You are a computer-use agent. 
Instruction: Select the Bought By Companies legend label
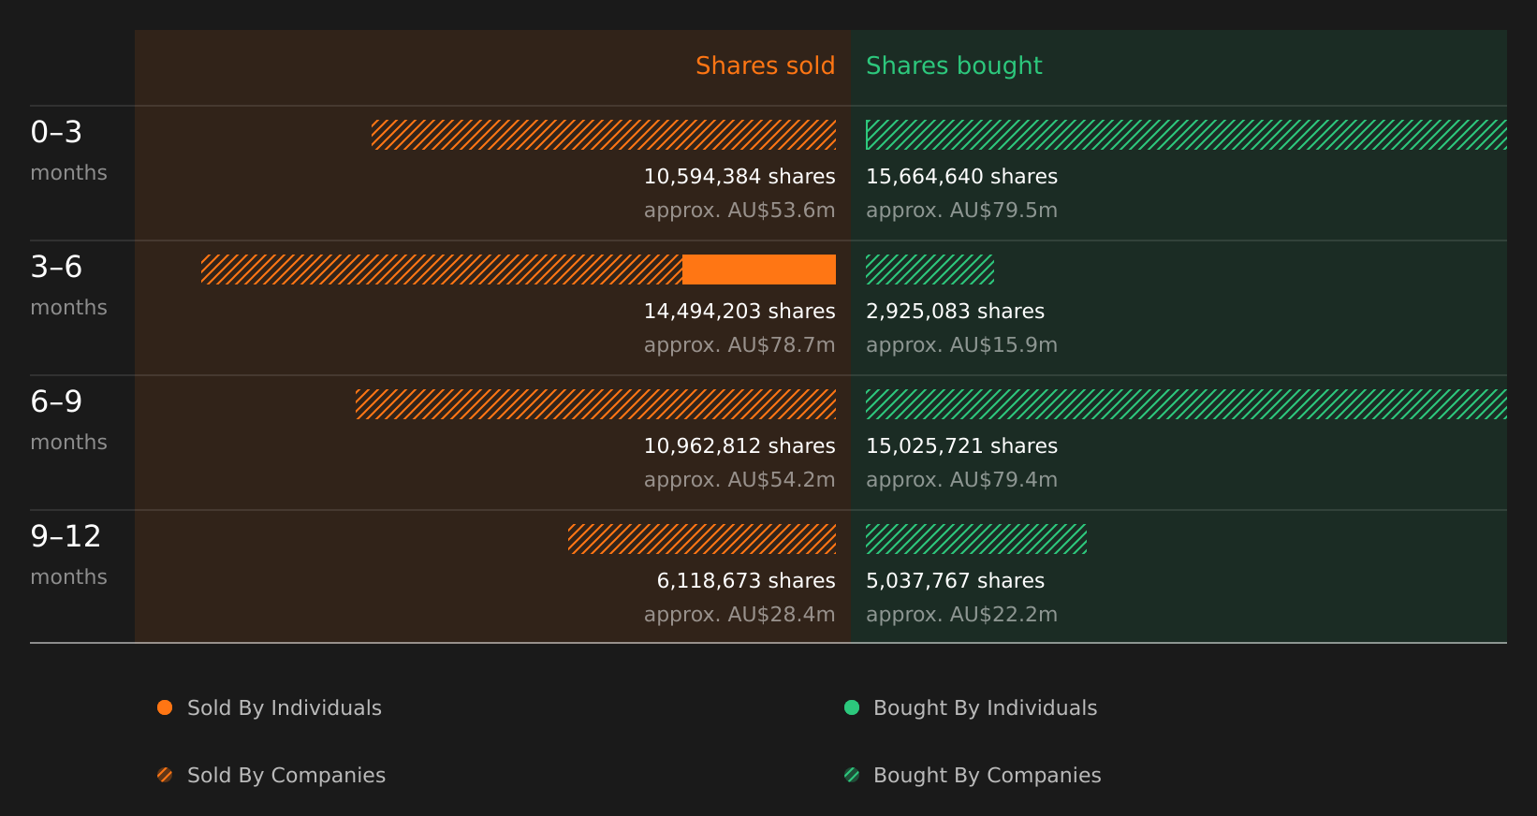point(987,776)
